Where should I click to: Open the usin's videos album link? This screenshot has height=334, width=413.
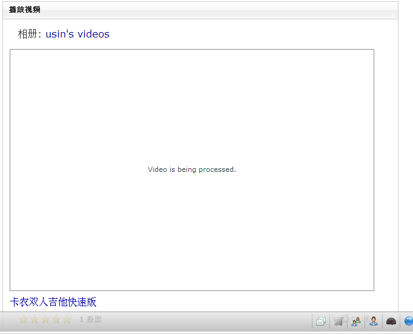[x=78, y=34]
